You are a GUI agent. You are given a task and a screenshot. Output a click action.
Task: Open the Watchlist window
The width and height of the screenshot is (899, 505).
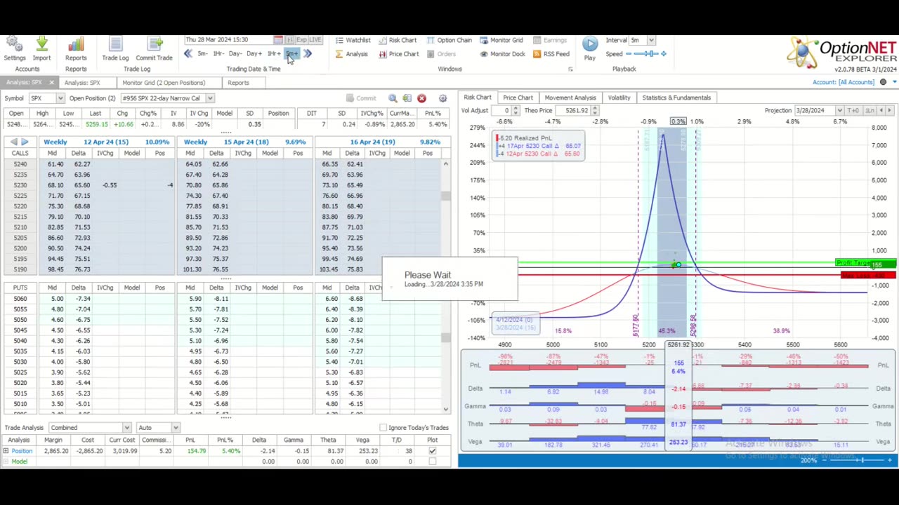tap(353, 40)
